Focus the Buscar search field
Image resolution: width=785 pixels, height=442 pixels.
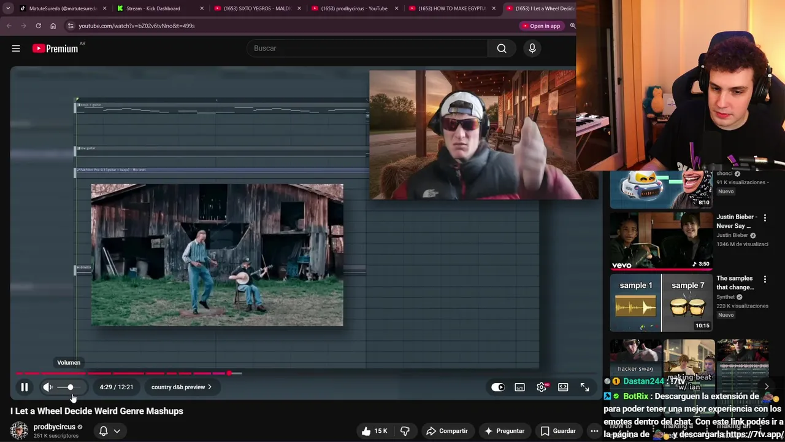[367, 48]
